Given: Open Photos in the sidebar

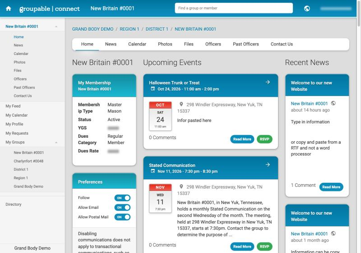Looking at the screenshot, I should tap(19, 62).
